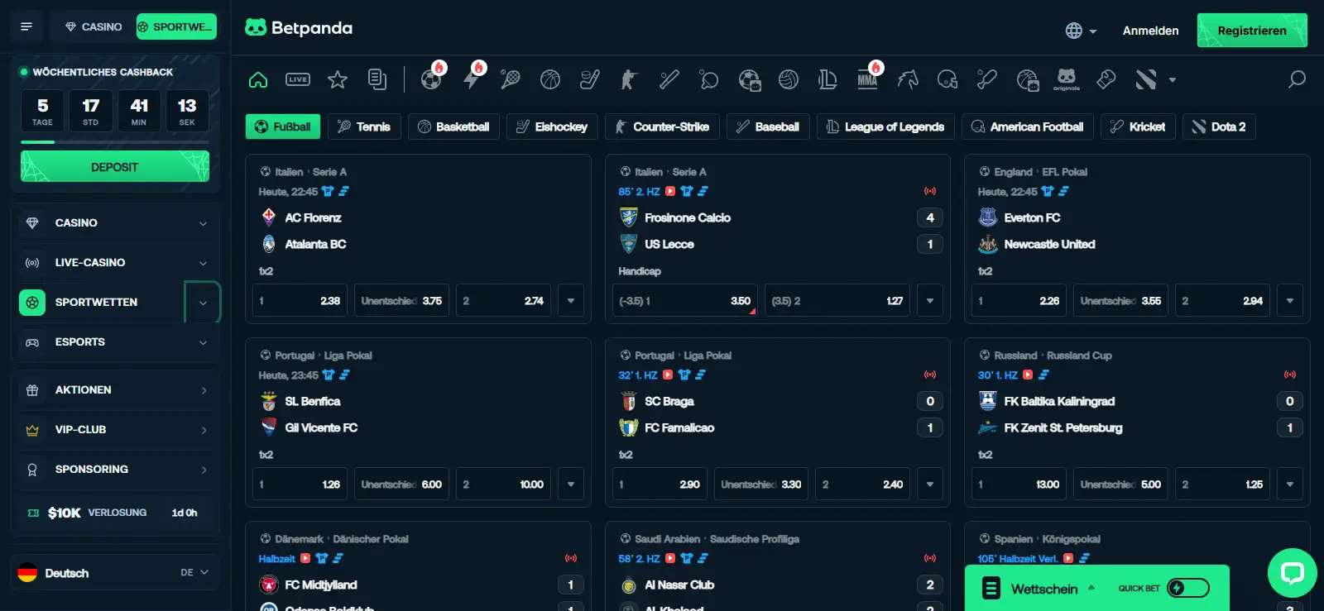Open the $10K Verlosung entry
This screenshot has width=1324, height=611.
(115, 513)
